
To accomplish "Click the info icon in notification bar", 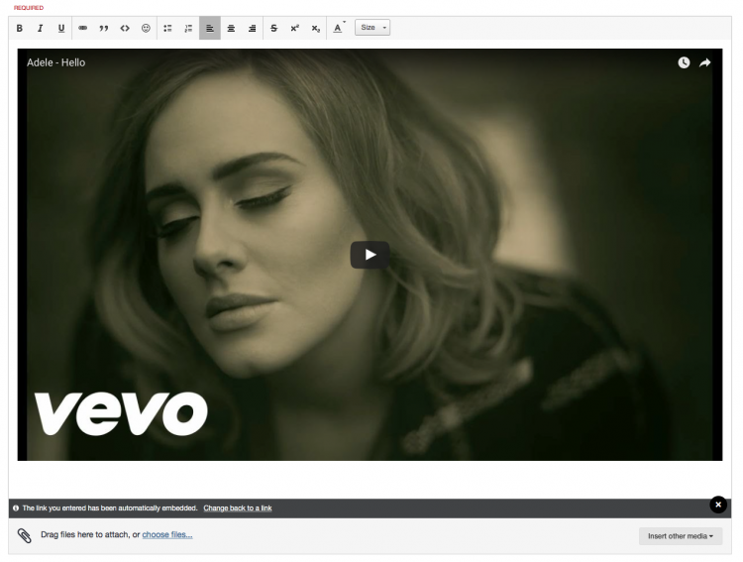I will (16, 507).
